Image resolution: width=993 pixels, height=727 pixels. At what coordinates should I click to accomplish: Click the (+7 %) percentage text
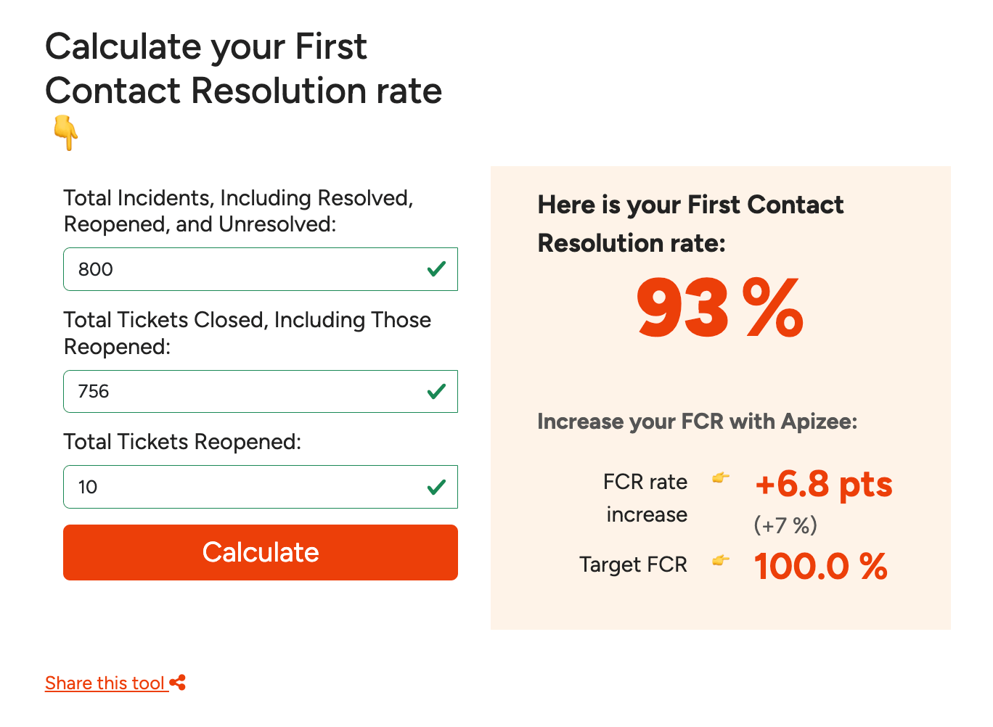coord(786,525)
